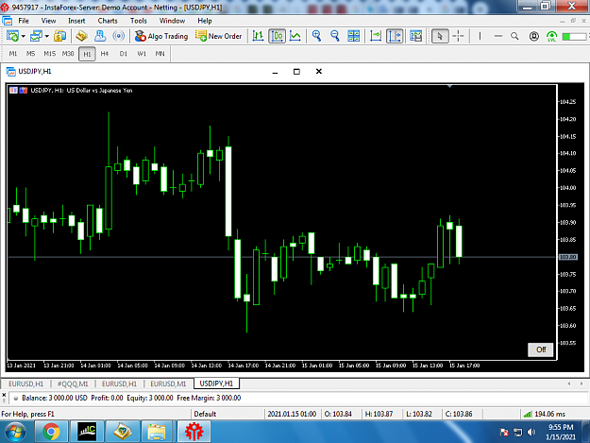Open the account profile icon
This screenshot has width=590, height=443.
pyautogui.click(x=533, y=36)
